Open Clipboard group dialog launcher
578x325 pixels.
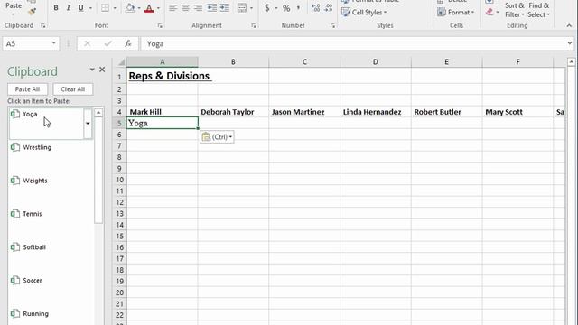point(43,25)
